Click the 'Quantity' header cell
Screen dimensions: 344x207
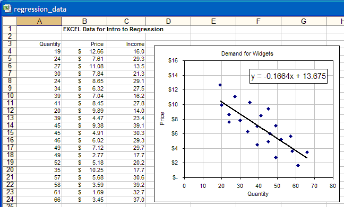point(39,44)
